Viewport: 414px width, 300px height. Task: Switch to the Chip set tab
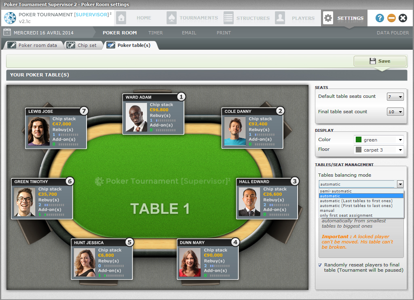[x=82, y=45]
